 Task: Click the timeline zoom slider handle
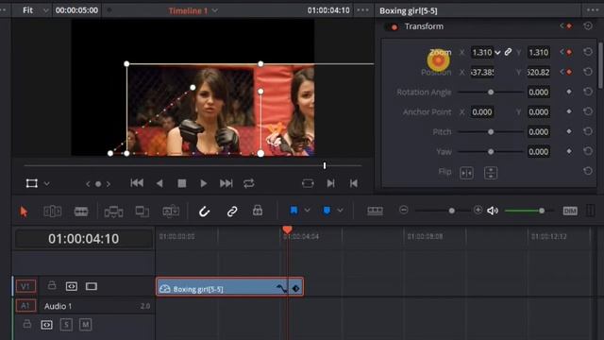[x=451, y=211]
